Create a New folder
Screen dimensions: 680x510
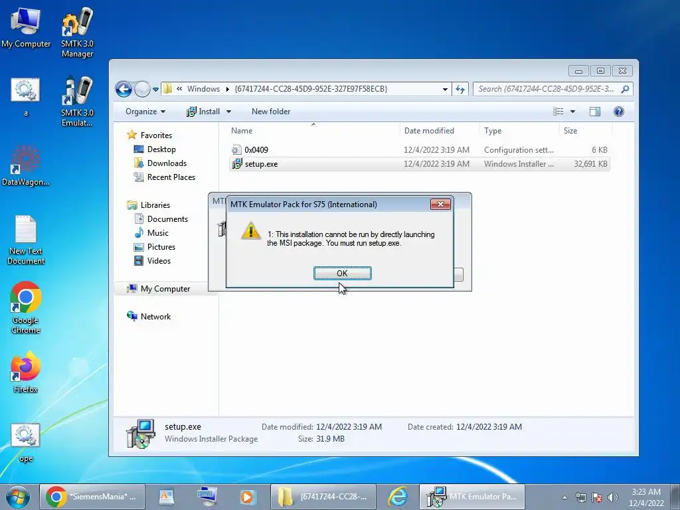271,112
